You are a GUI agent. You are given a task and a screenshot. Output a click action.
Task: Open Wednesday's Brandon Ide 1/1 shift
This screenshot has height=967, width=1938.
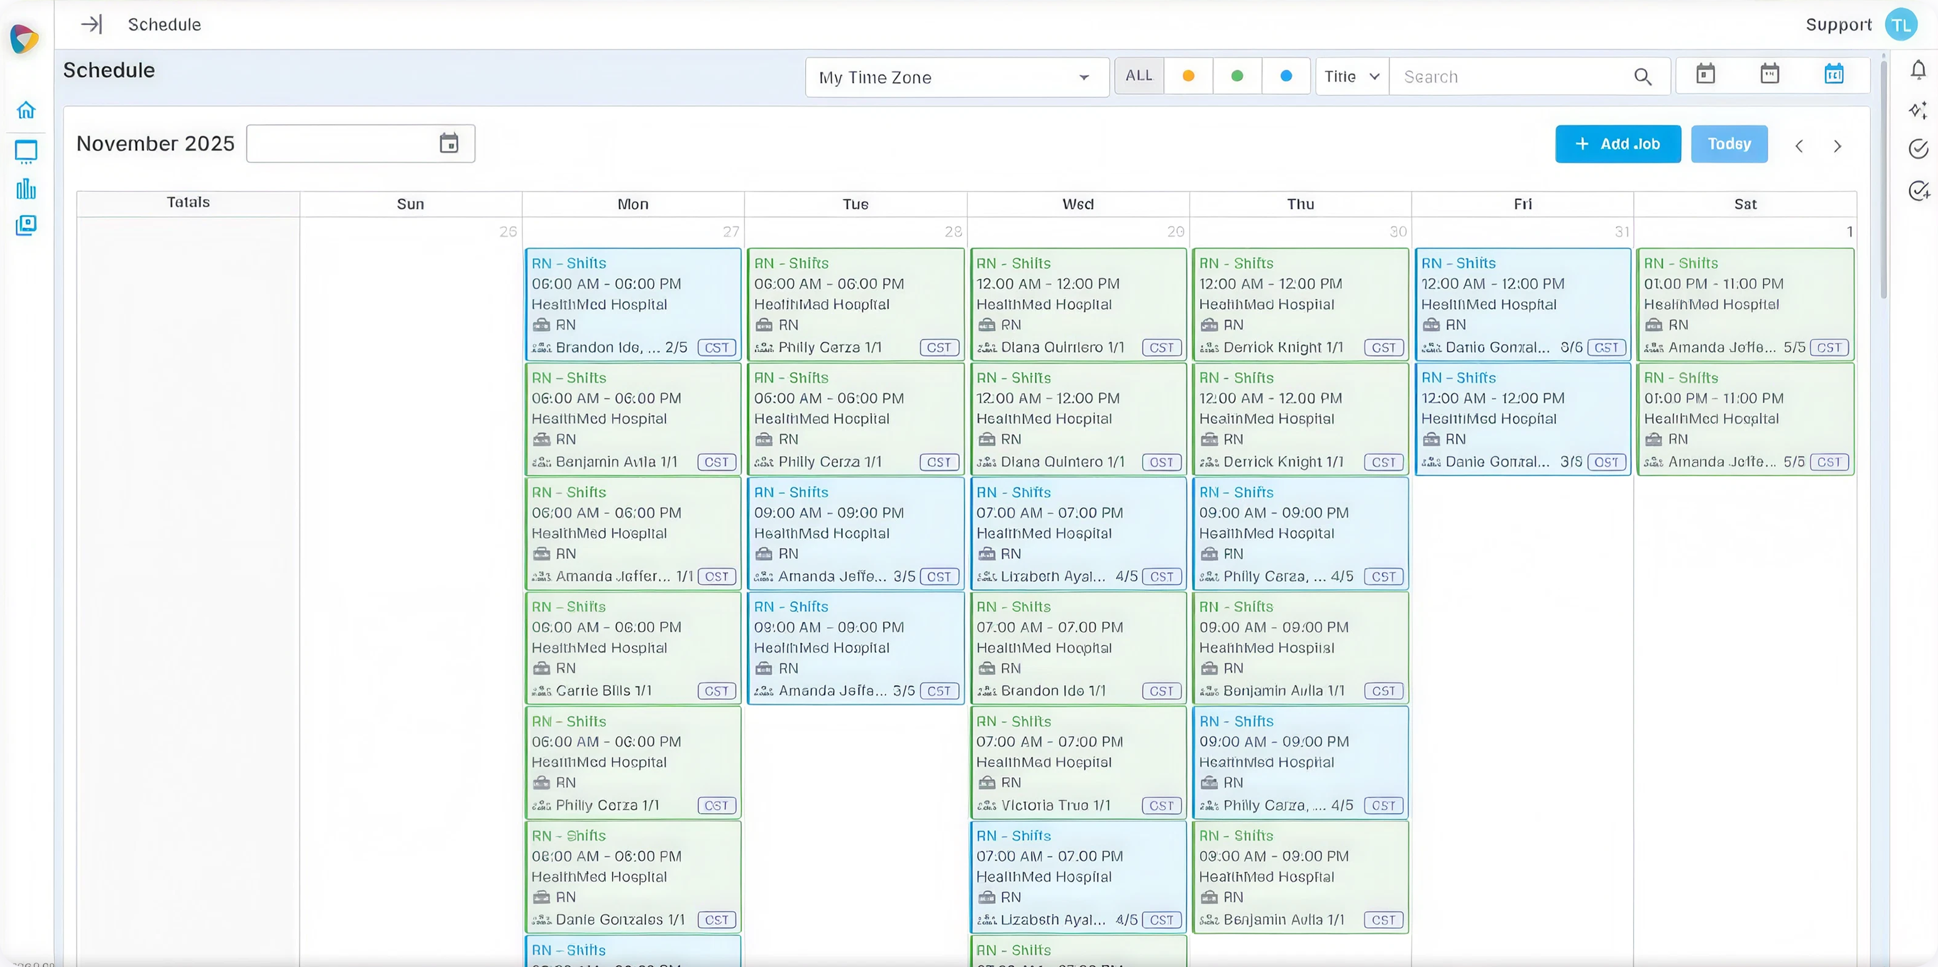1077,648
